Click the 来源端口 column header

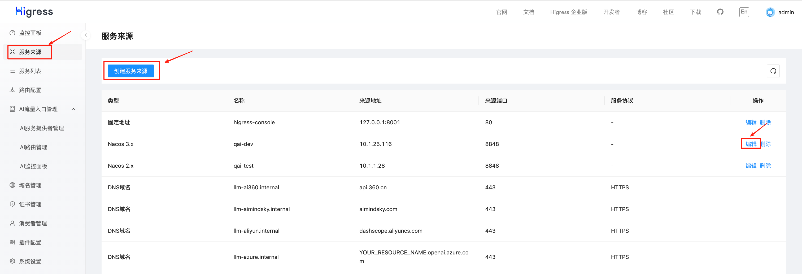coord(496,101)
